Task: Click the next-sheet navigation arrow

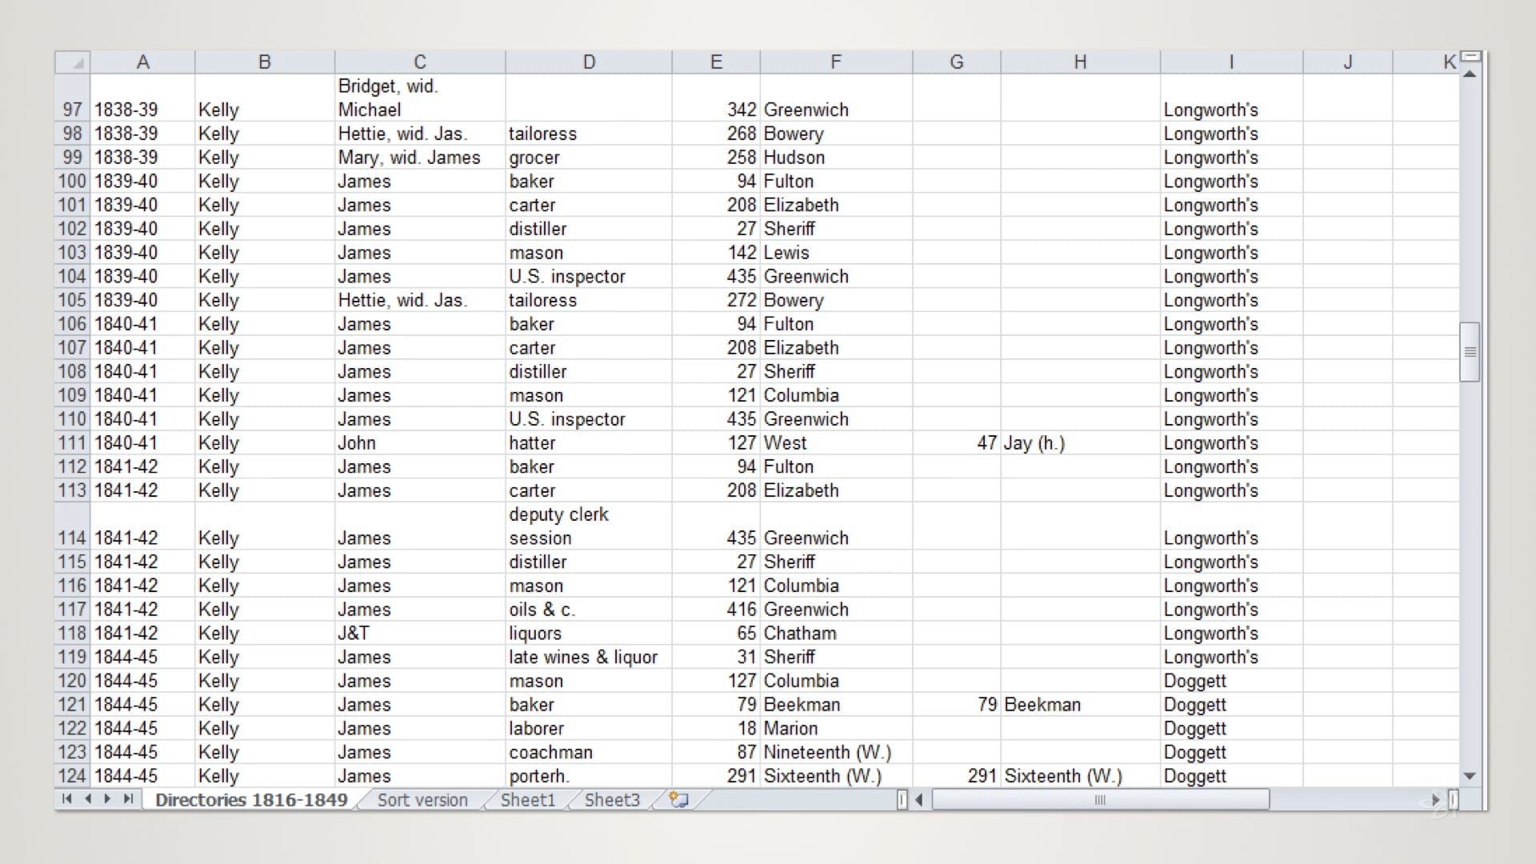Action: [x=108, y=799]
